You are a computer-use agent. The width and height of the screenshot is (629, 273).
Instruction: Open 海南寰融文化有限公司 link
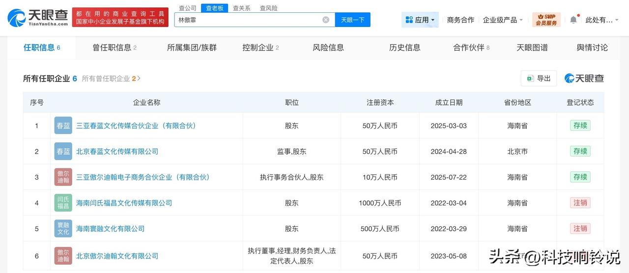[110, 228]
